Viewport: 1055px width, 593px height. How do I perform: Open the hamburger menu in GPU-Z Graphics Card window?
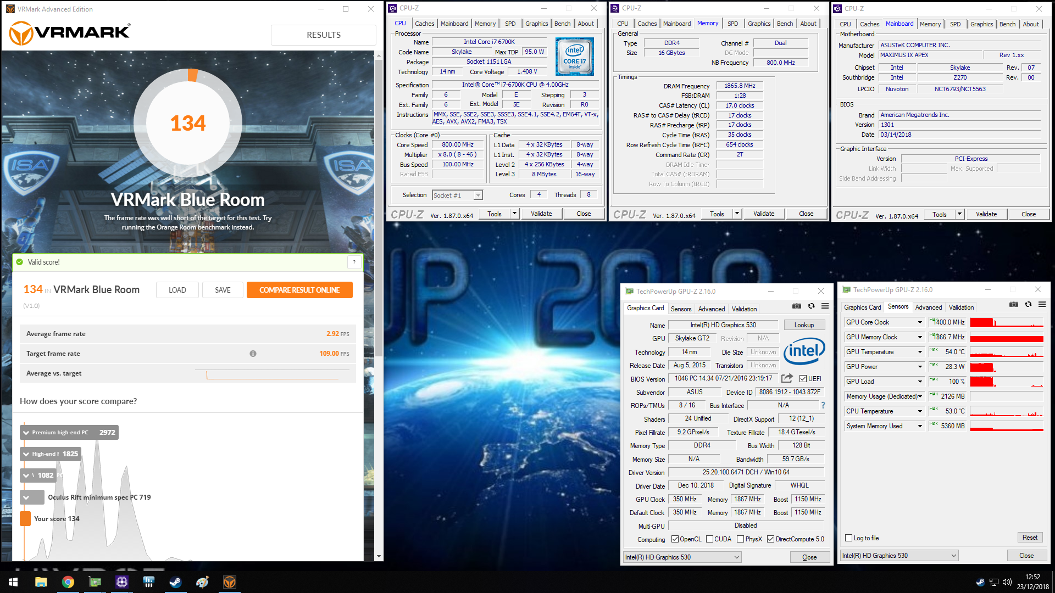(825, 306)
